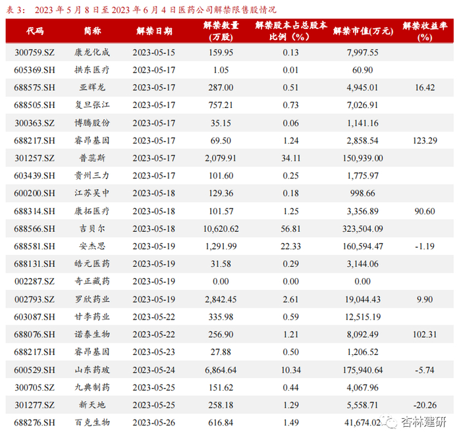The height and width of the screenshot is (442, 461).
Task: Select the 90.60 yield value
Action: coord(425,211)
